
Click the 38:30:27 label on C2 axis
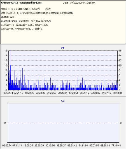coord(61,146)
